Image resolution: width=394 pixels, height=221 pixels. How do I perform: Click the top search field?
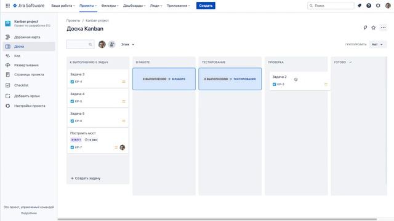tap(331, 6)
